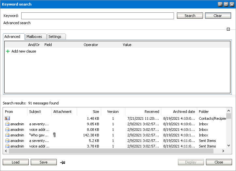Click the envelope icon of the 5.2 KB message

click(x=7, y=141)
